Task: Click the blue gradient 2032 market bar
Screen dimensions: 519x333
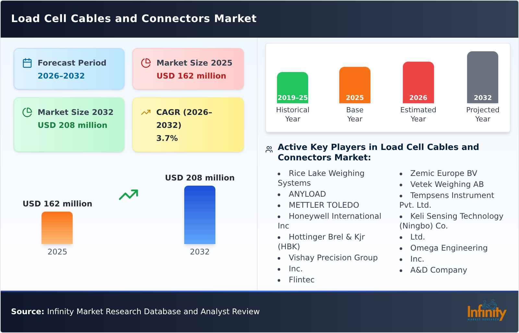Action: pos(200,215)
